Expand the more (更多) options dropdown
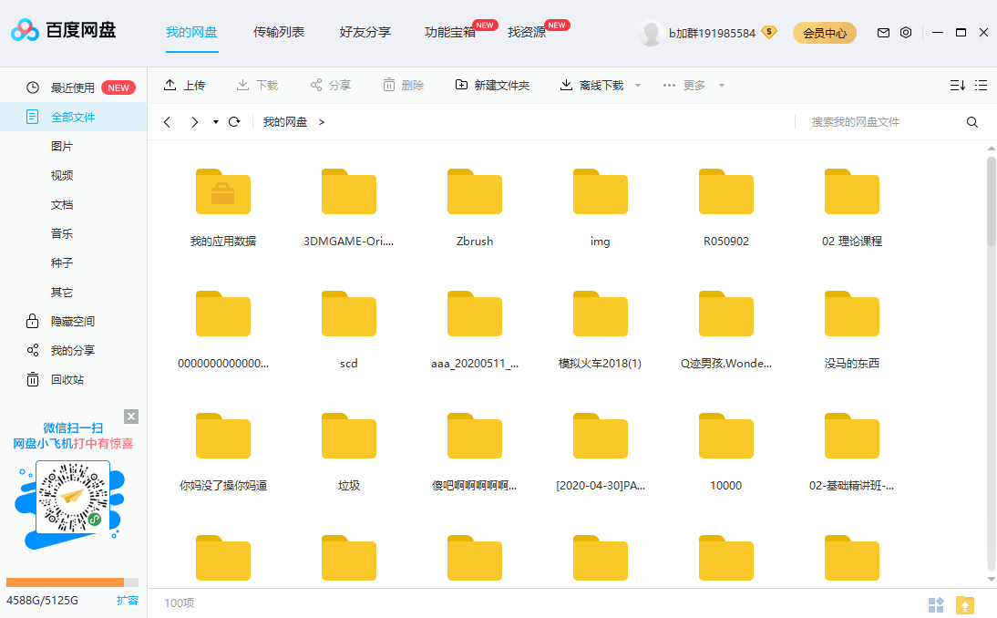 pyautogui.click(x=722, y=86)
